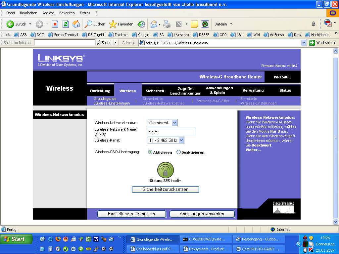Image resolution: width=339 pixels, height=254 pixels.
Task: Click the green Zurück back arrow
Action: click(x=10, y=24)
